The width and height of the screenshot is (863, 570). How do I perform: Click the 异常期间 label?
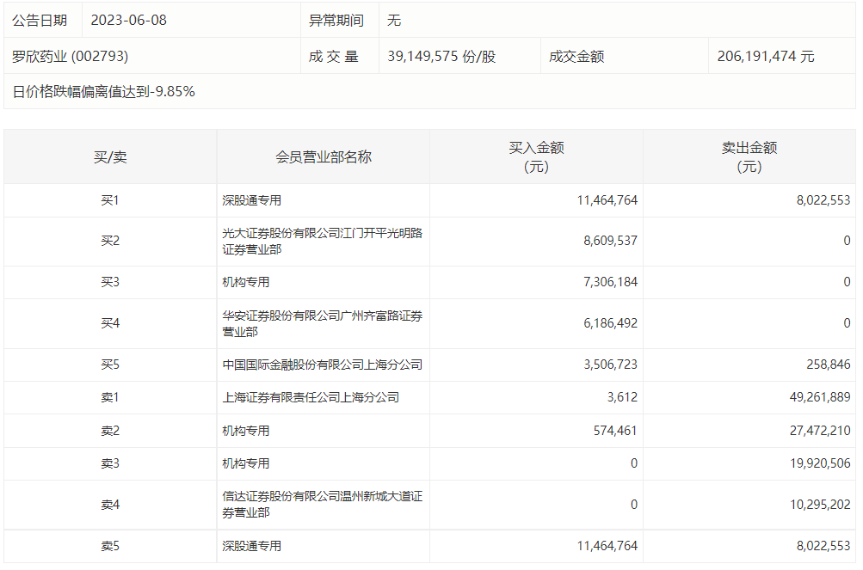(x=336, y=21)
